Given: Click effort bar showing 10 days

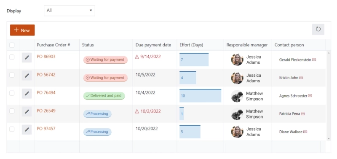Looking at the screenshot, I should (201, 96).
